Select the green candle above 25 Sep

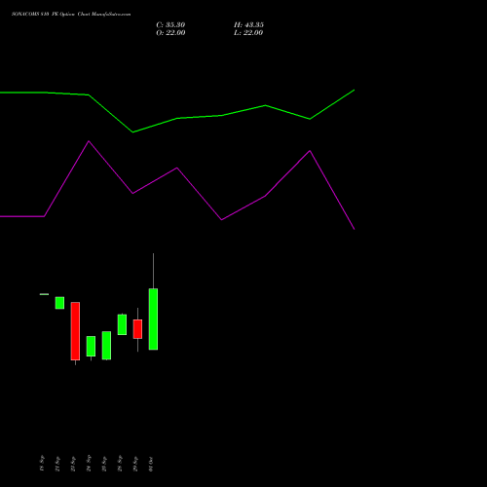coord(106,346)
